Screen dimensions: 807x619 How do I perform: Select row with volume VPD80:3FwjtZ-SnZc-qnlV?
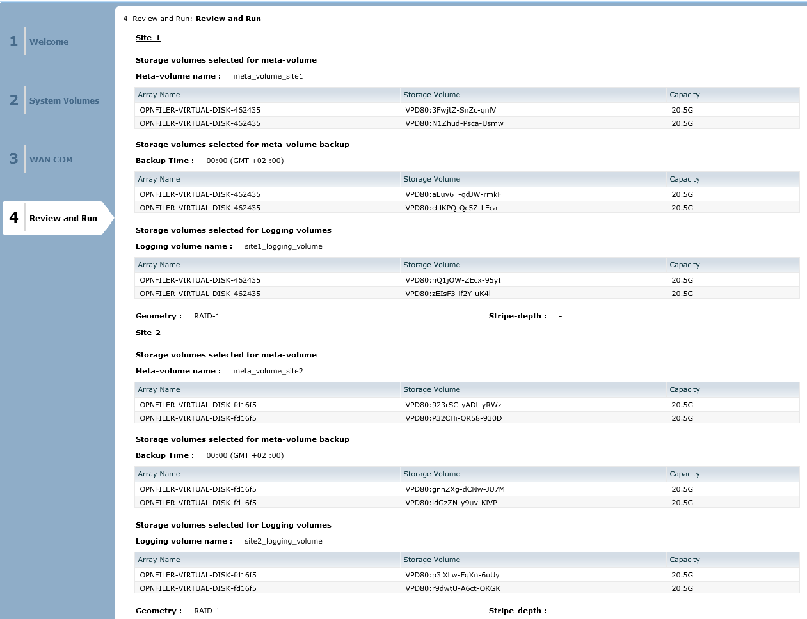[451, 110]
